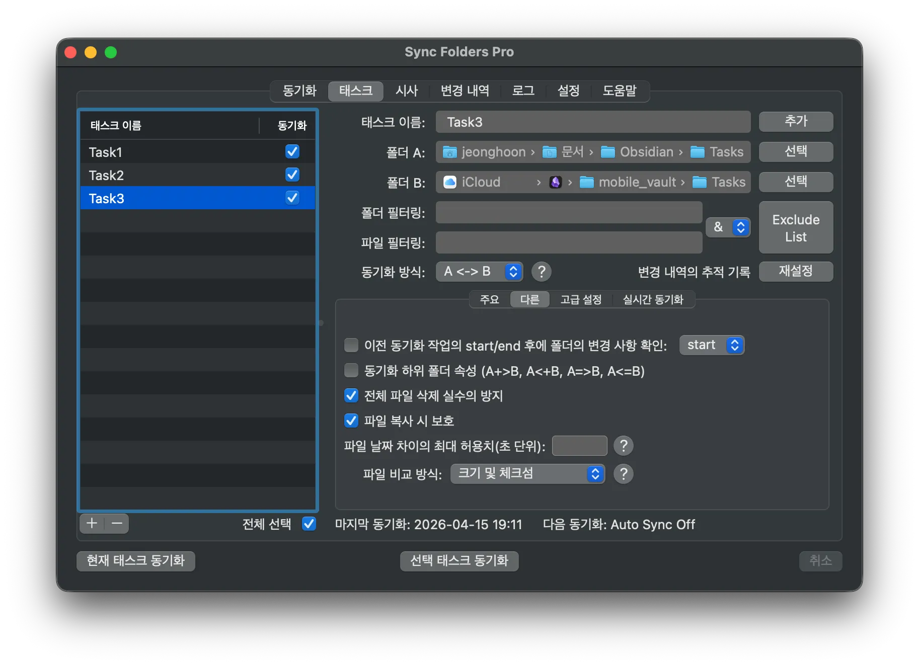Open the 고급 설정 sub-tab

coord(581,300)
